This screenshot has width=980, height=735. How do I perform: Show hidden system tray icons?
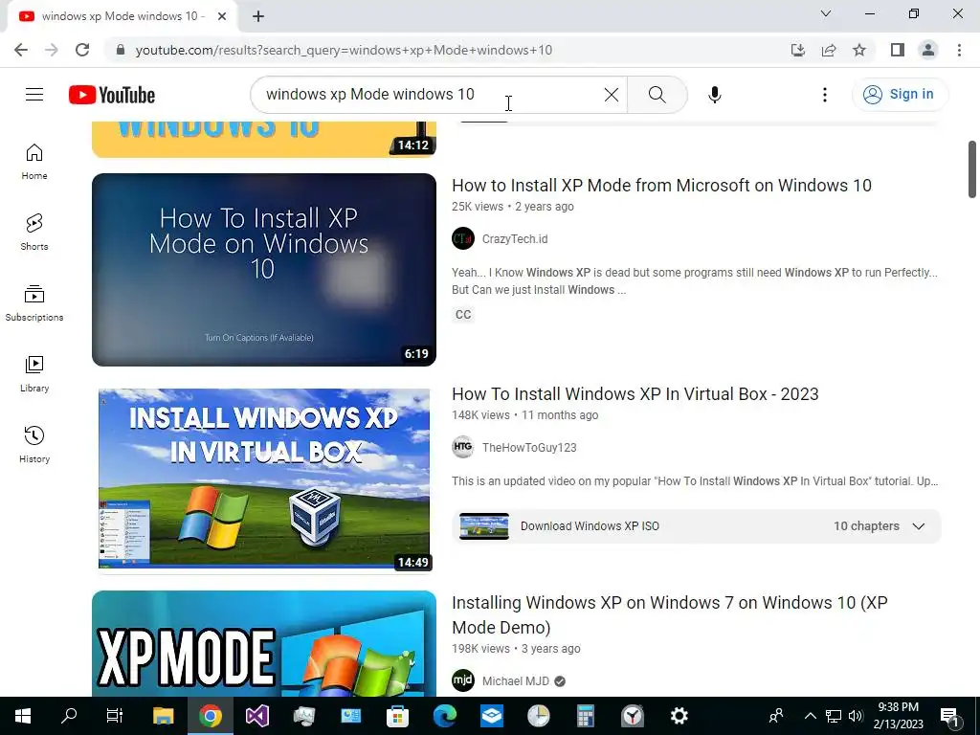click(x=810, y=716)
